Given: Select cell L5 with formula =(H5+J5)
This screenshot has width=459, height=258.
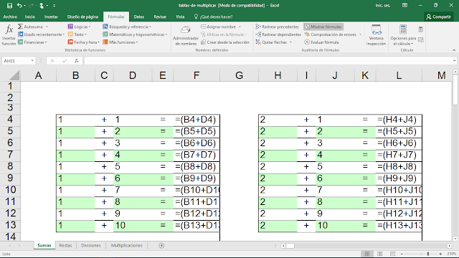Looking at the screenshot, I should tap(399, 131).
